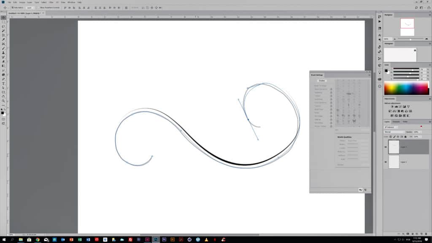Switch to the Channels tab
Viewport: 432px width, 243px height.
point(397,121)
